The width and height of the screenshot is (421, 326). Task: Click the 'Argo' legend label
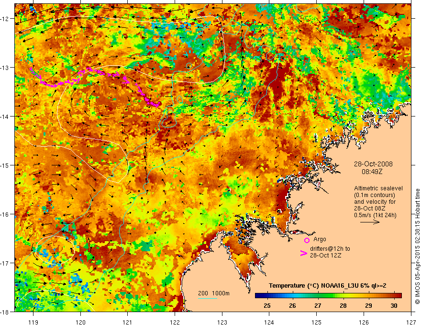point(320,239)
